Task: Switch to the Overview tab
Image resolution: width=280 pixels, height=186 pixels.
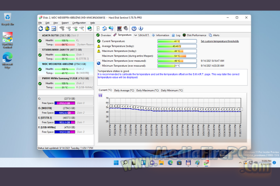Action: coord(104,35)
